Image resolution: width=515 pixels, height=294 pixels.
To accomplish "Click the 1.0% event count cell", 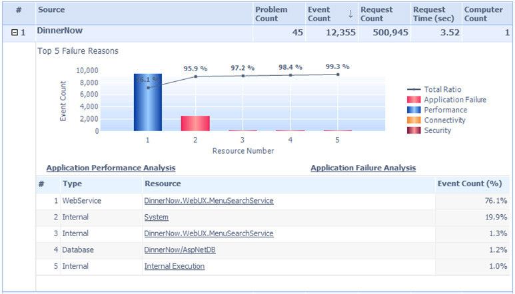I will (x=472, y=266).
